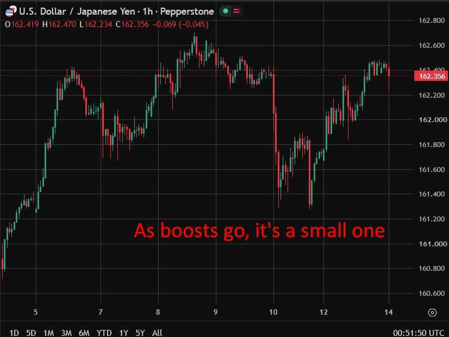Select the 3M time range
449x337 pixels.
pyautogui.click(x=66, y=333)
